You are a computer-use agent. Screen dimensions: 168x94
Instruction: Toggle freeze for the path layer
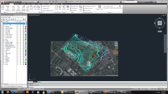pyautogui.click(x=20, y=55)
